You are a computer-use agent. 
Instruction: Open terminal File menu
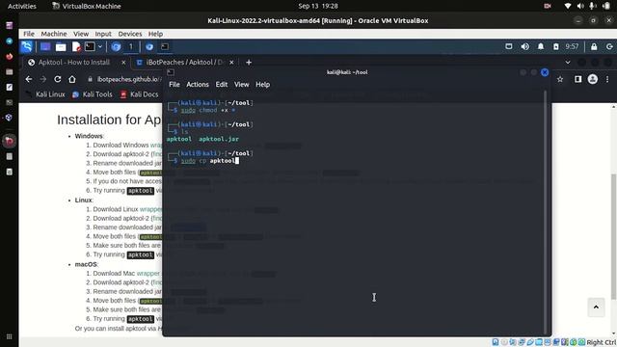(x=174, y=85)
